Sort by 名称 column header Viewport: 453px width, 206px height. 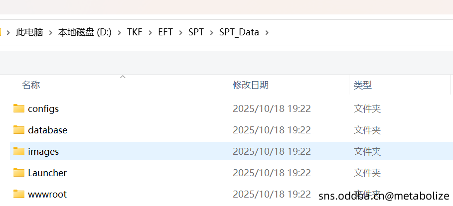[31, 85]
